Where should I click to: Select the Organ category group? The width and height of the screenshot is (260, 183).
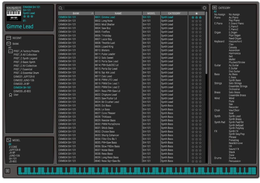click(x=218, y=32)
